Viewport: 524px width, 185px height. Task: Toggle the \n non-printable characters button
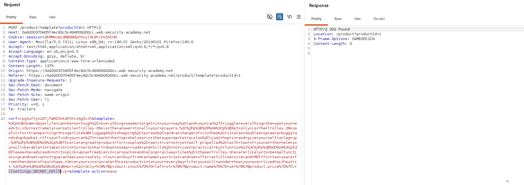point(289,17)
